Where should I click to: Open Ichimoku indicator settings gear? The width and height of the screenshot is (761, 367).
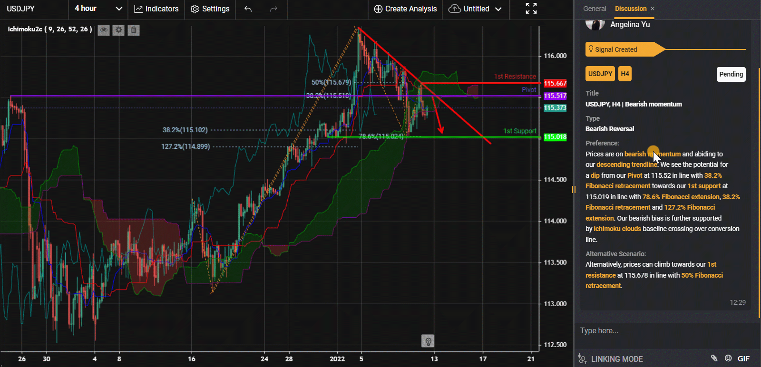click(x=119, y=30)
